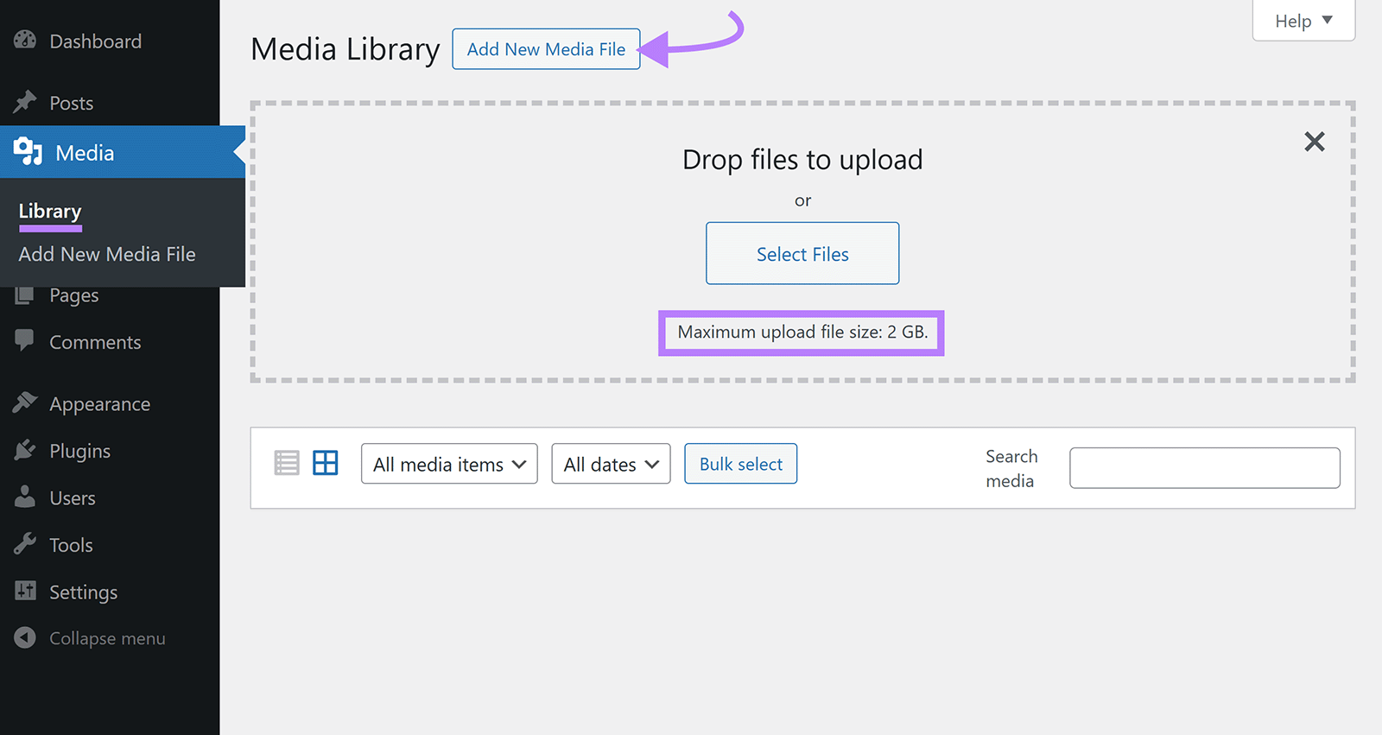Switch to list view

pos(286,463)
